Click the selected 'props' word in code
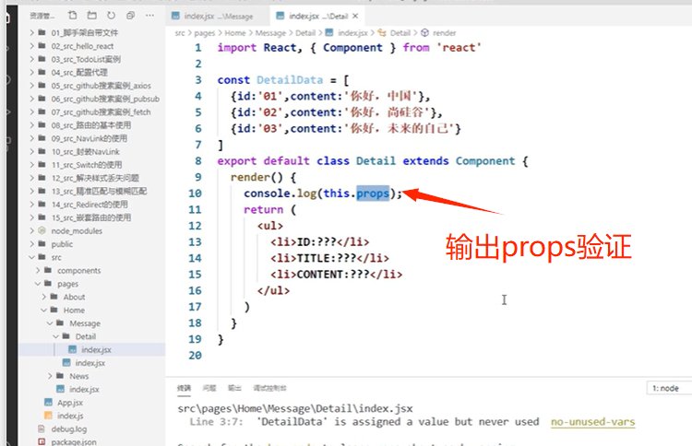This screenshot has width=692, height=446. tap(373, 194)
